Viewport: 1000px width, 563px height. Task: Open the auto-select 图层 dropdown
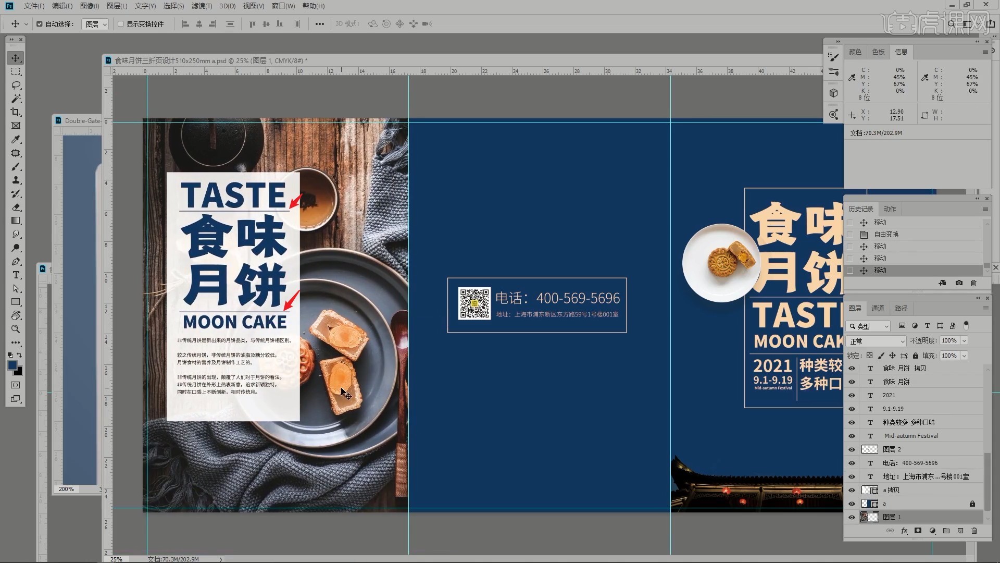click(95, 24)
